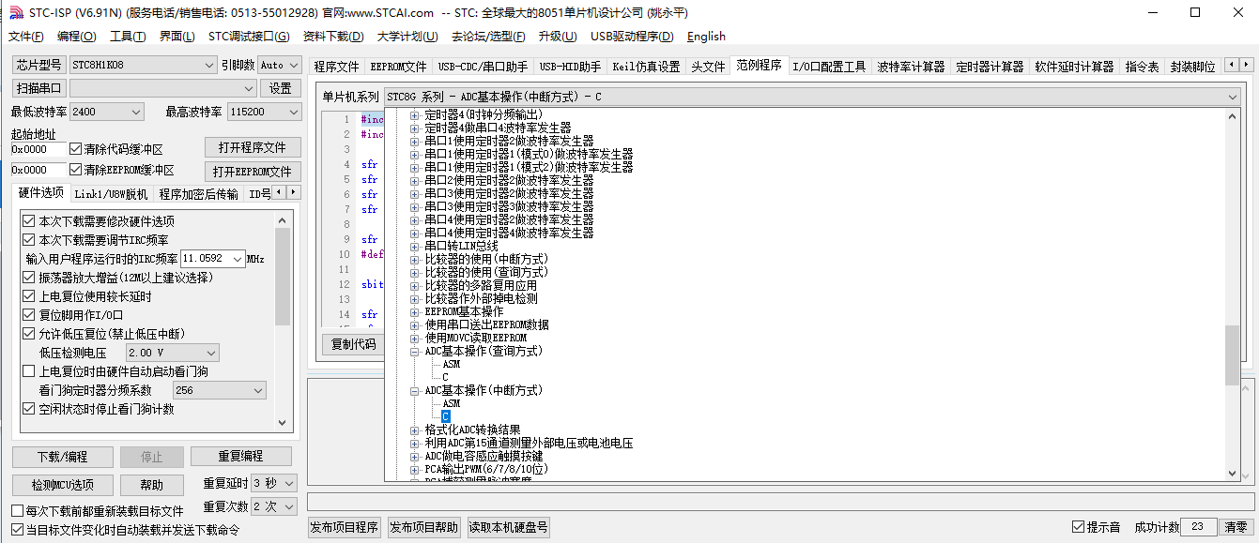Viewport: 1259px width, 543px height.
Task: Expand the 串口转LIN总线 tree node
Action: point(415,246)
